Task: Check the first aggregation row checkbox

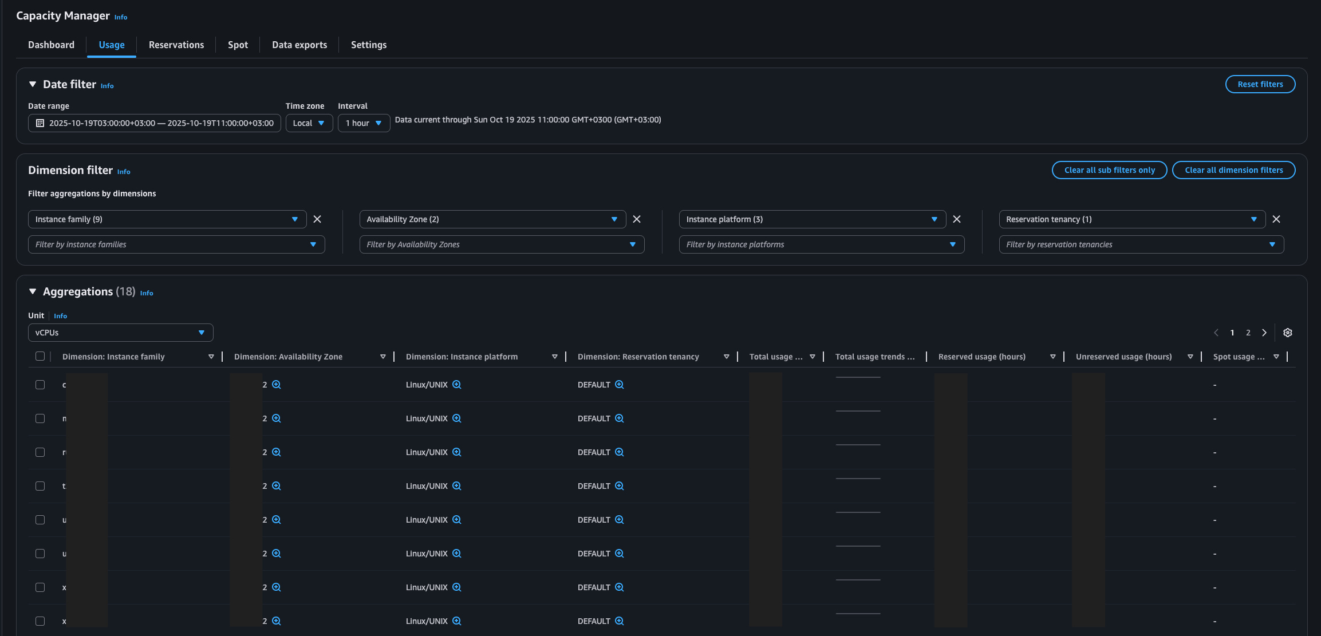Action: point(40,385)
